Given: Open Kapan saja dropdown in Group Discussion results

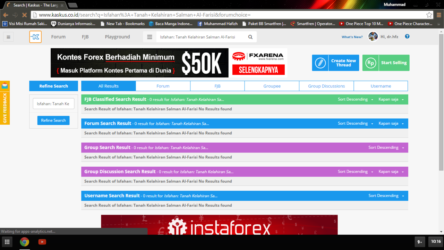Looking at the screenshot, I should [391, 172].
